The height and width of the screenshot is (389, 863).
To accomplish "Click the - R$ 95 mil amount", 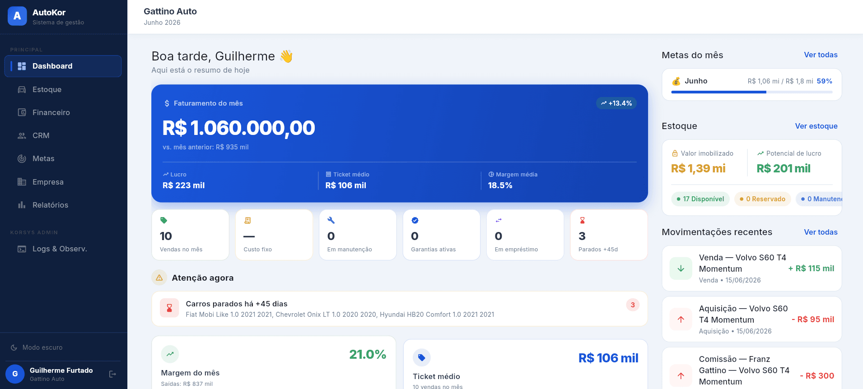I will tap(813, 320).
